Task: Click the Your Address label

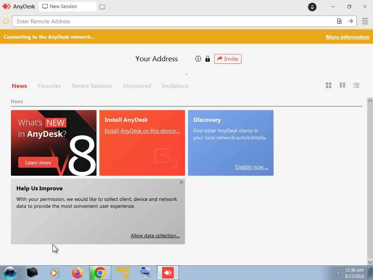Action: pyautogui.click(x=157, y=59)
